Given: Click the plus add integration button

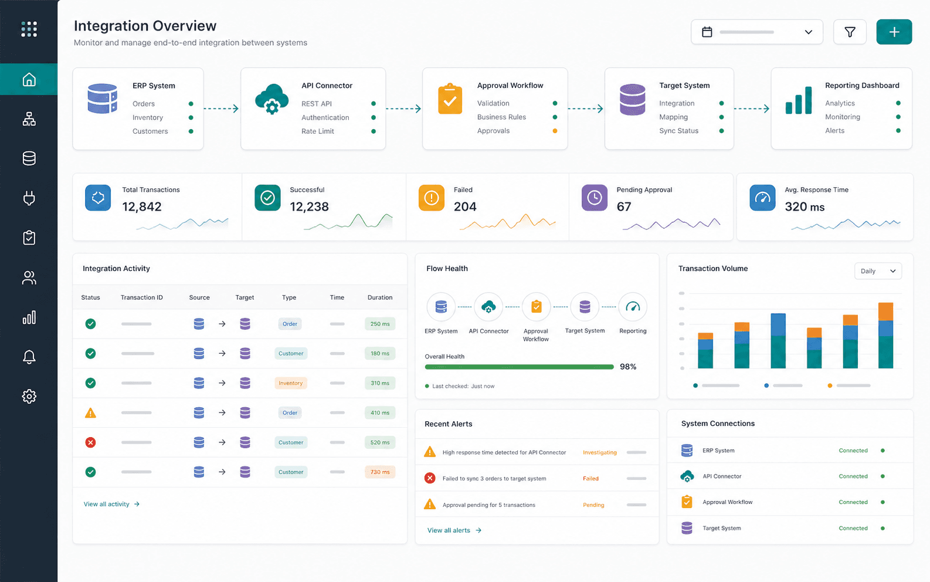Looking at the screenshot, I should [x=894, y=32].
